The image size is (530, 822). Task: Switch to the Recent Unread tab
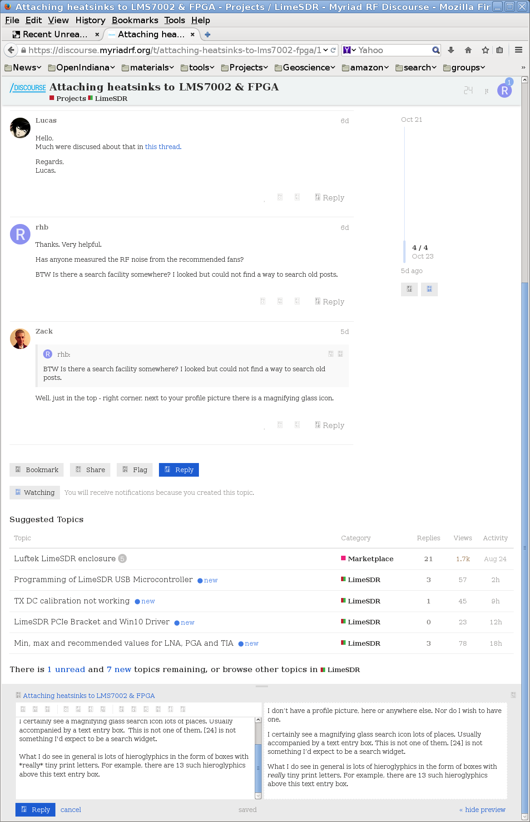(55, 35)
